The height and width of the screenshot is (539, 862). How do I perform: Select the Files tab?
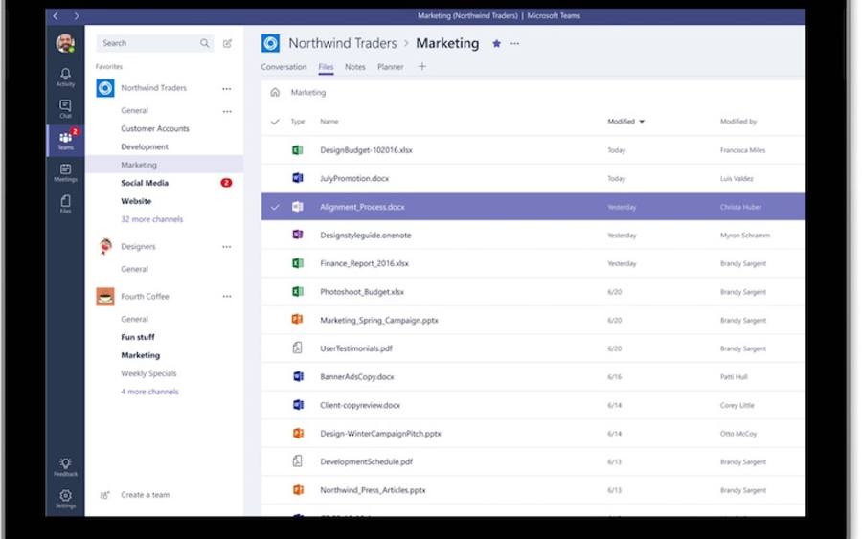pyautogui.click(x=326, y=67)
